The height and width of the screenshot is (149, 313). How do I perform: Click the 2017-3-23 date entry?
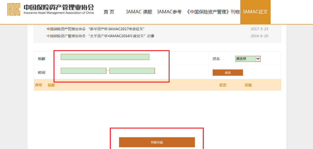[259, 29]
